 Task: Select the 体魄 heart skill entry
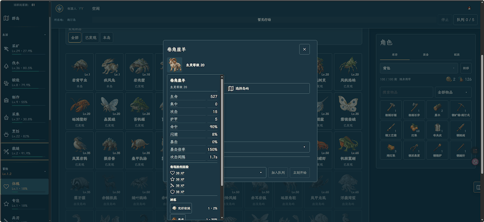pos(24,186)
